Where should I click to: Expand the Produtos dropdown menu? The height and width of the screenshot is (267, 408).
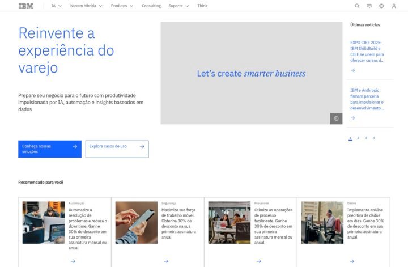[x=122, y=6]
